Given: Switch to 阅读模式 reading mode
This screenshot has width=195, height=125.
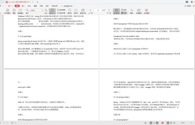Looking at the screenshot, I should [x=20, y=11].
